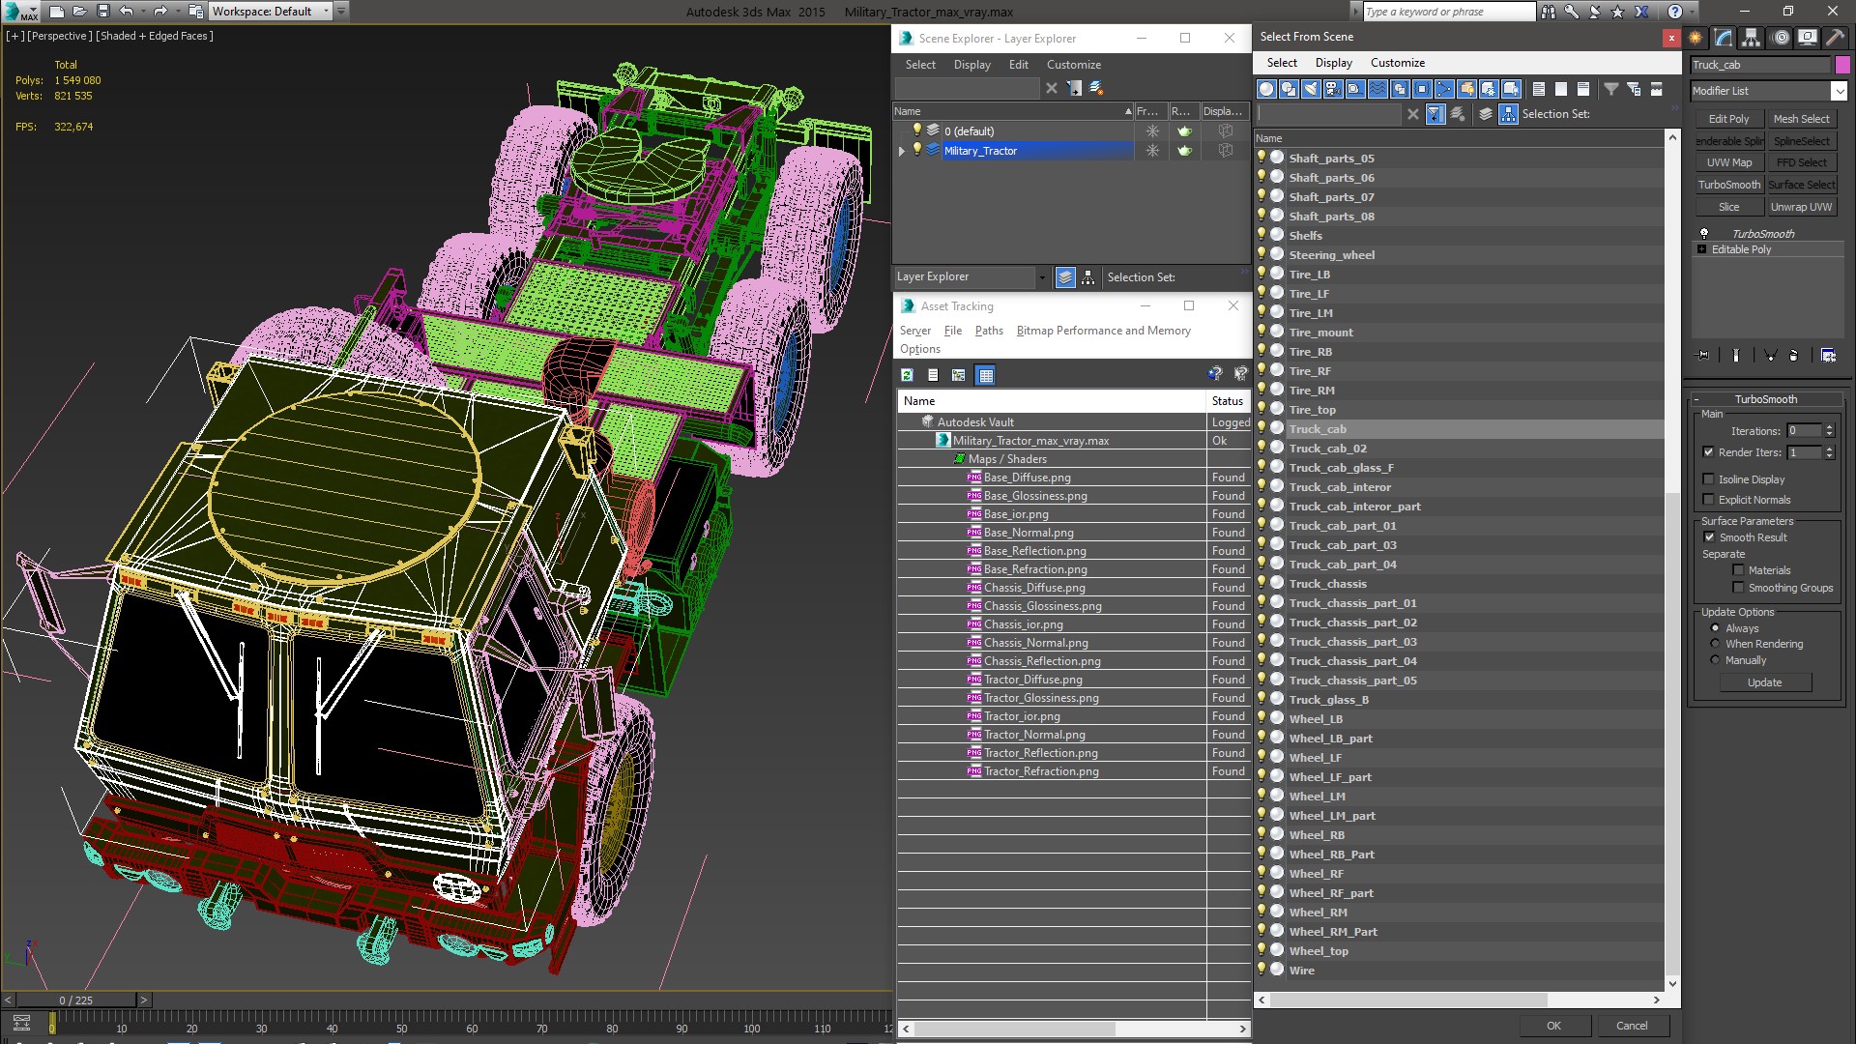Check the Smoothing Groups checkbox
This screenshot has width=1856, height=1044.
pos(1738,588)
